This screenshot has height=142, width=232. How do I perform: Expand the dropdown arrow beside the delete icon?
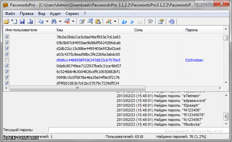pos(73,21)
